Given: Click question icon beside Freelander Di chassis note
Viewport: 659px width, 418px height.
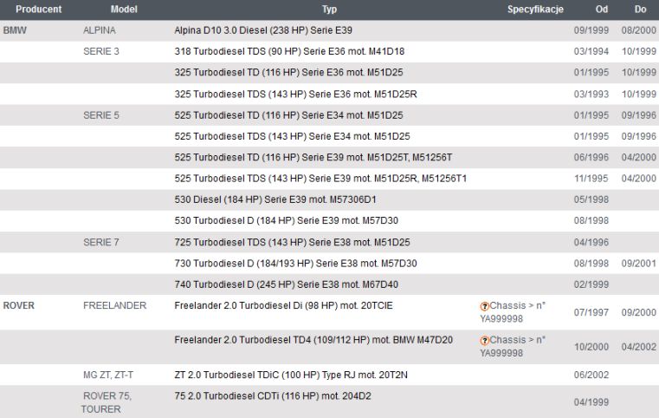Looking at the screenshot, I should click(485, 306).
